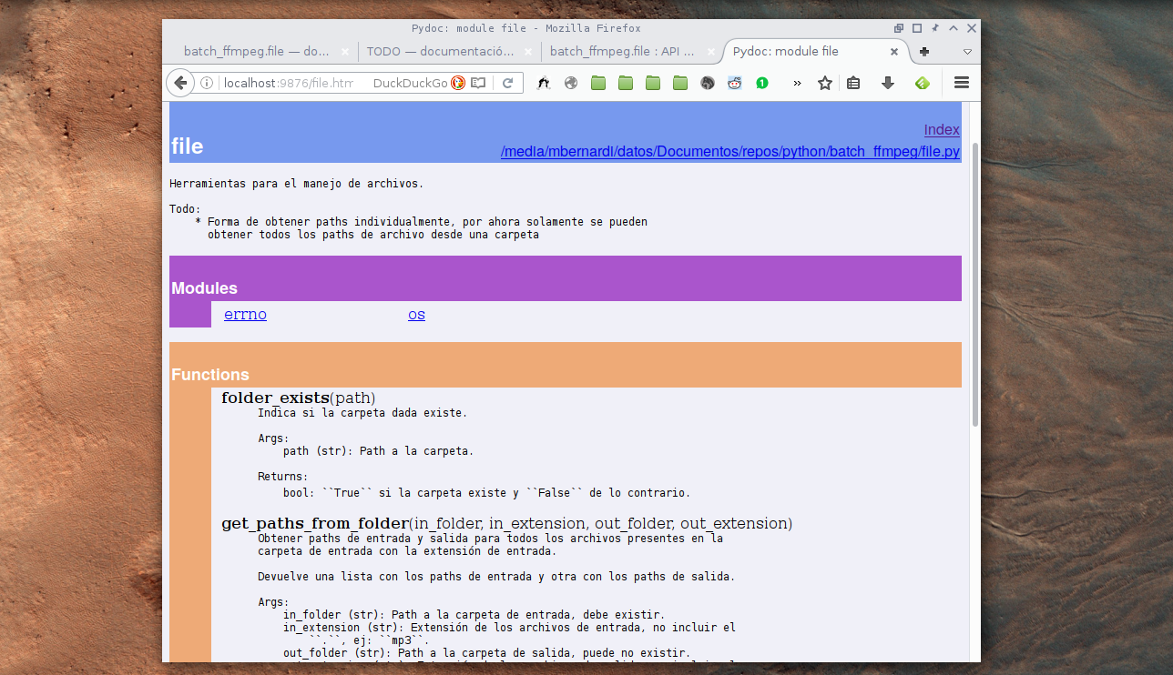This screenshot has width=1173, height=675.
Task: Maximize the Firefox window
Action: [x=917, y=28]
